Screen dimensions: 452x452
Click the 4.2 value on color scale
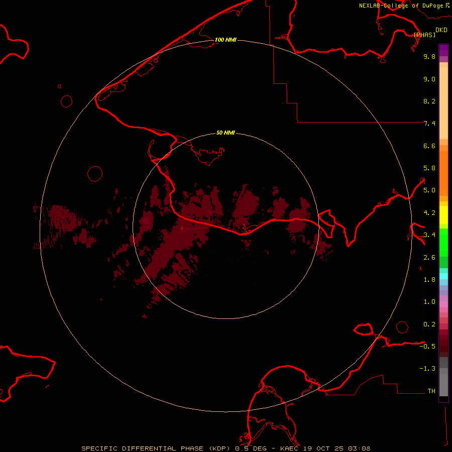(x=429, y=213)
